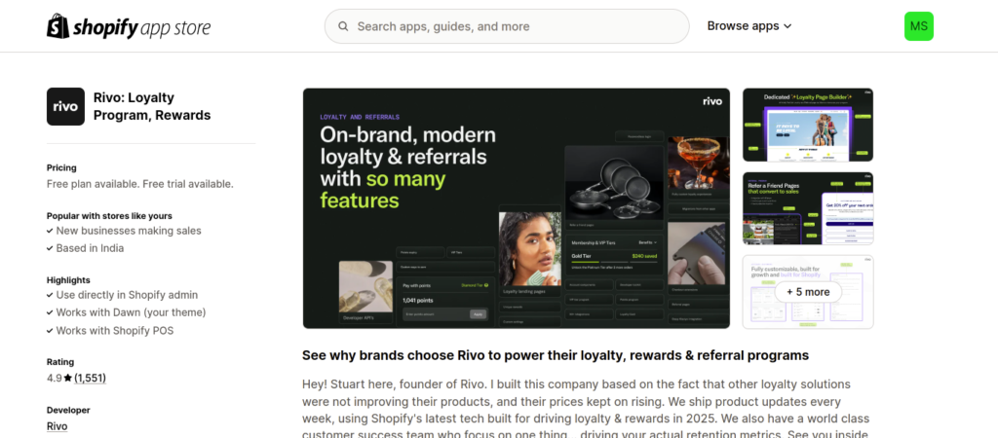
Task: Click the rating star icon
Action: (x=68, y=378)
